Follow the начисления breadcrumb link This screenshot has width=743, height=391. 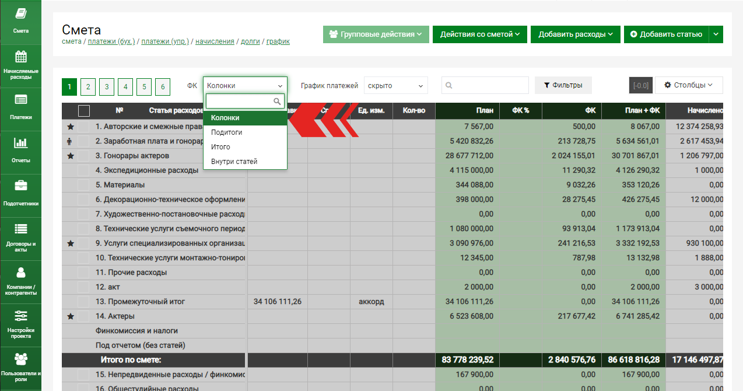(215, 41)
